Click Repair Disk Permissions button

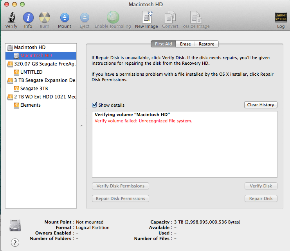click(121, 198)
